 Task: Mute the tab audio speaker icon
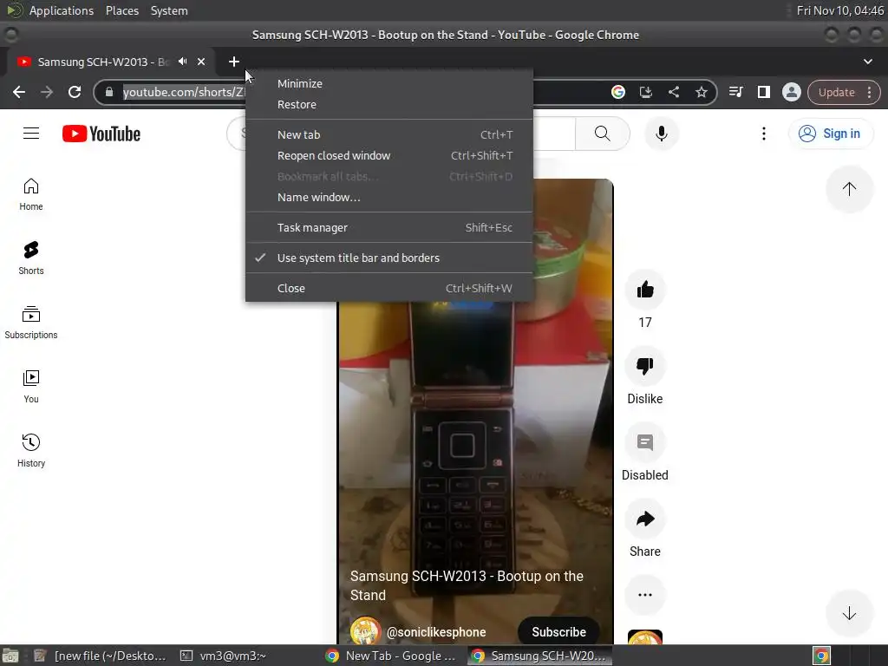point(182,62)
